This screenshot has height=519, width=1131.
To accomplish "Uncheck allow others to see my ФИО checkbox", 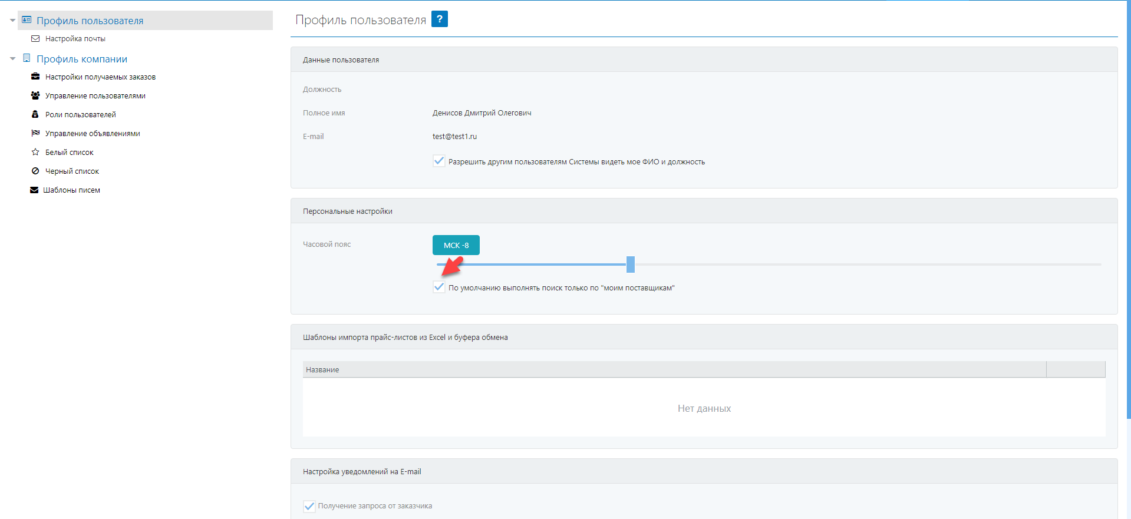I will tap(439, 161).
